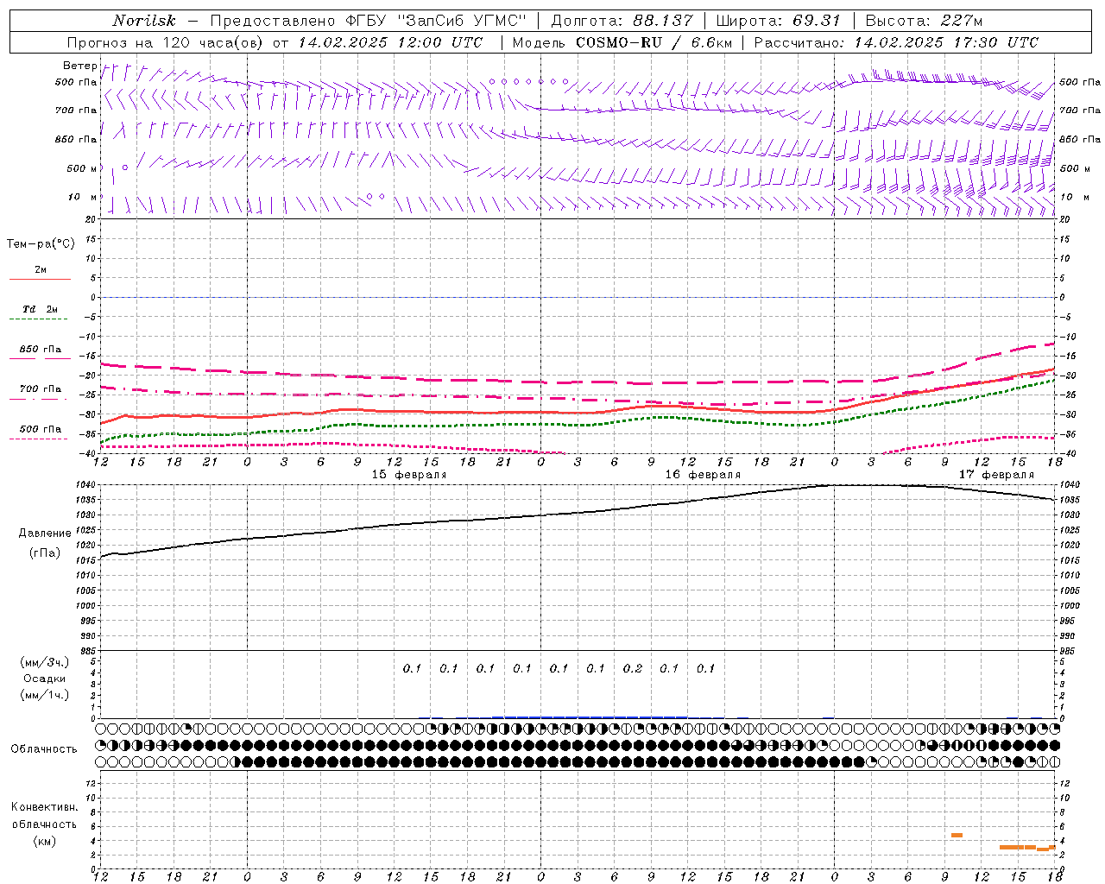The height and width of the screenshot is (884, 1105).
Task: Click the 'Облачность' cloud cover label
Action: pos(44,749)
